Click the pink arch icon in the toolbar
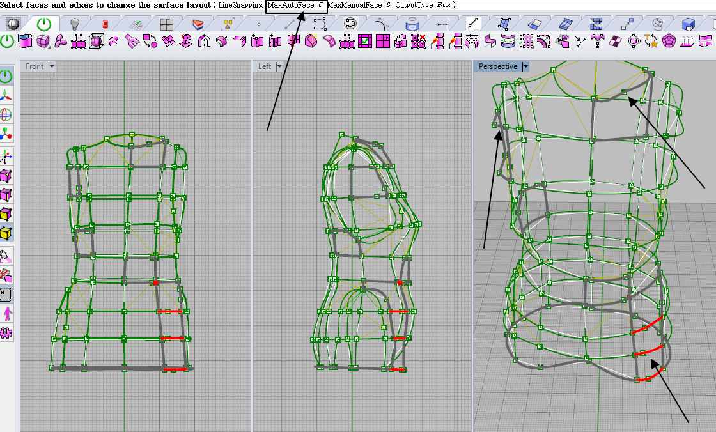 [x=205, y=42]
